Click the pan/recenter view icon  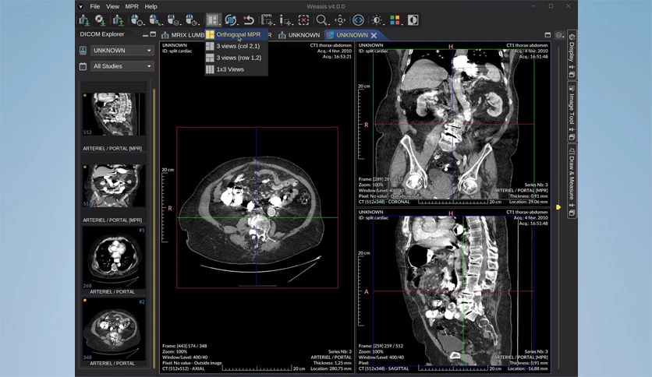tap(340, 20)
